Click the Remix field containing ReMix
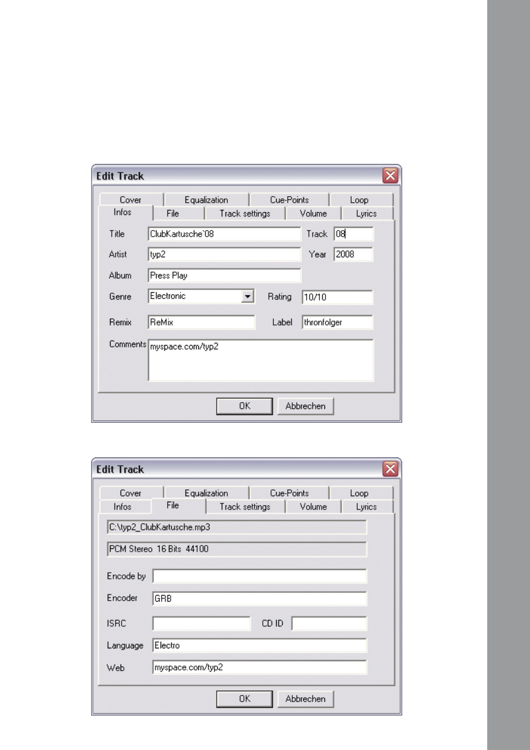Viewport: 530px width, 750px height. 202,322
